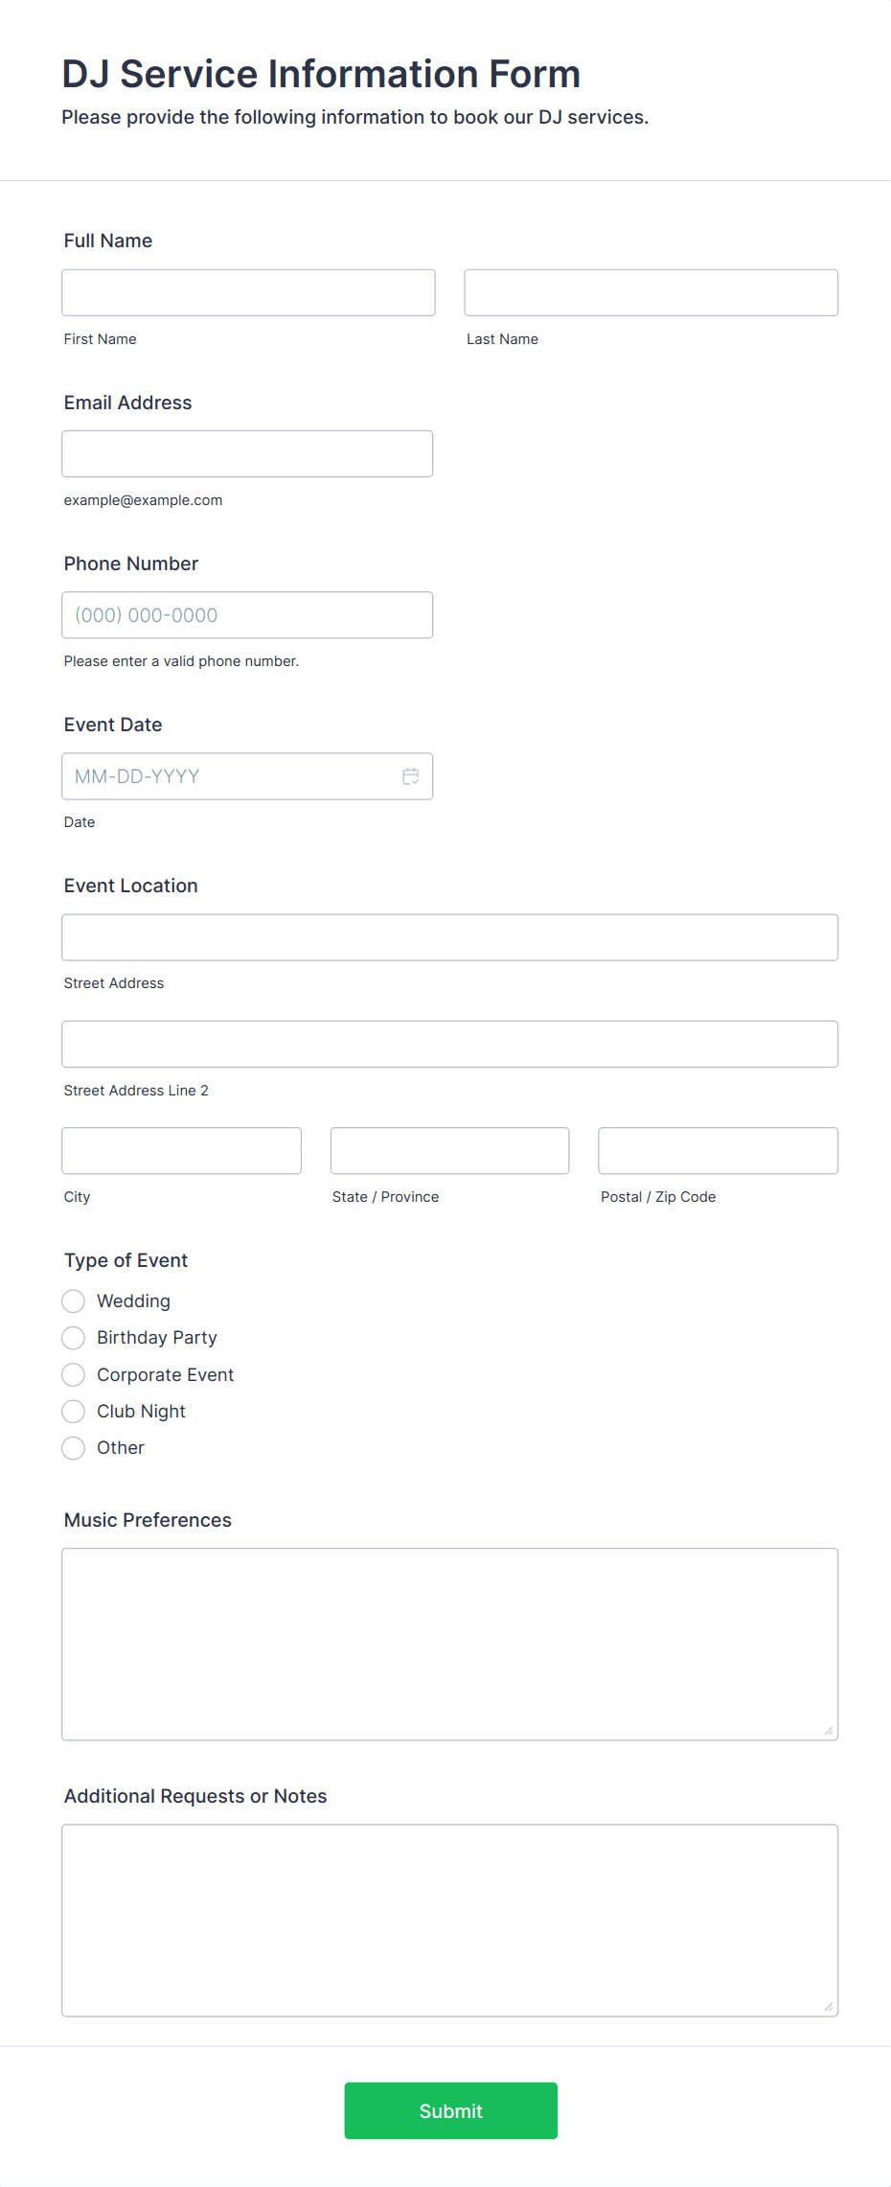The height and width of the screenshot is (2187, 891).
Task: Select Other under Type of Event
Action: point(73,1447)
